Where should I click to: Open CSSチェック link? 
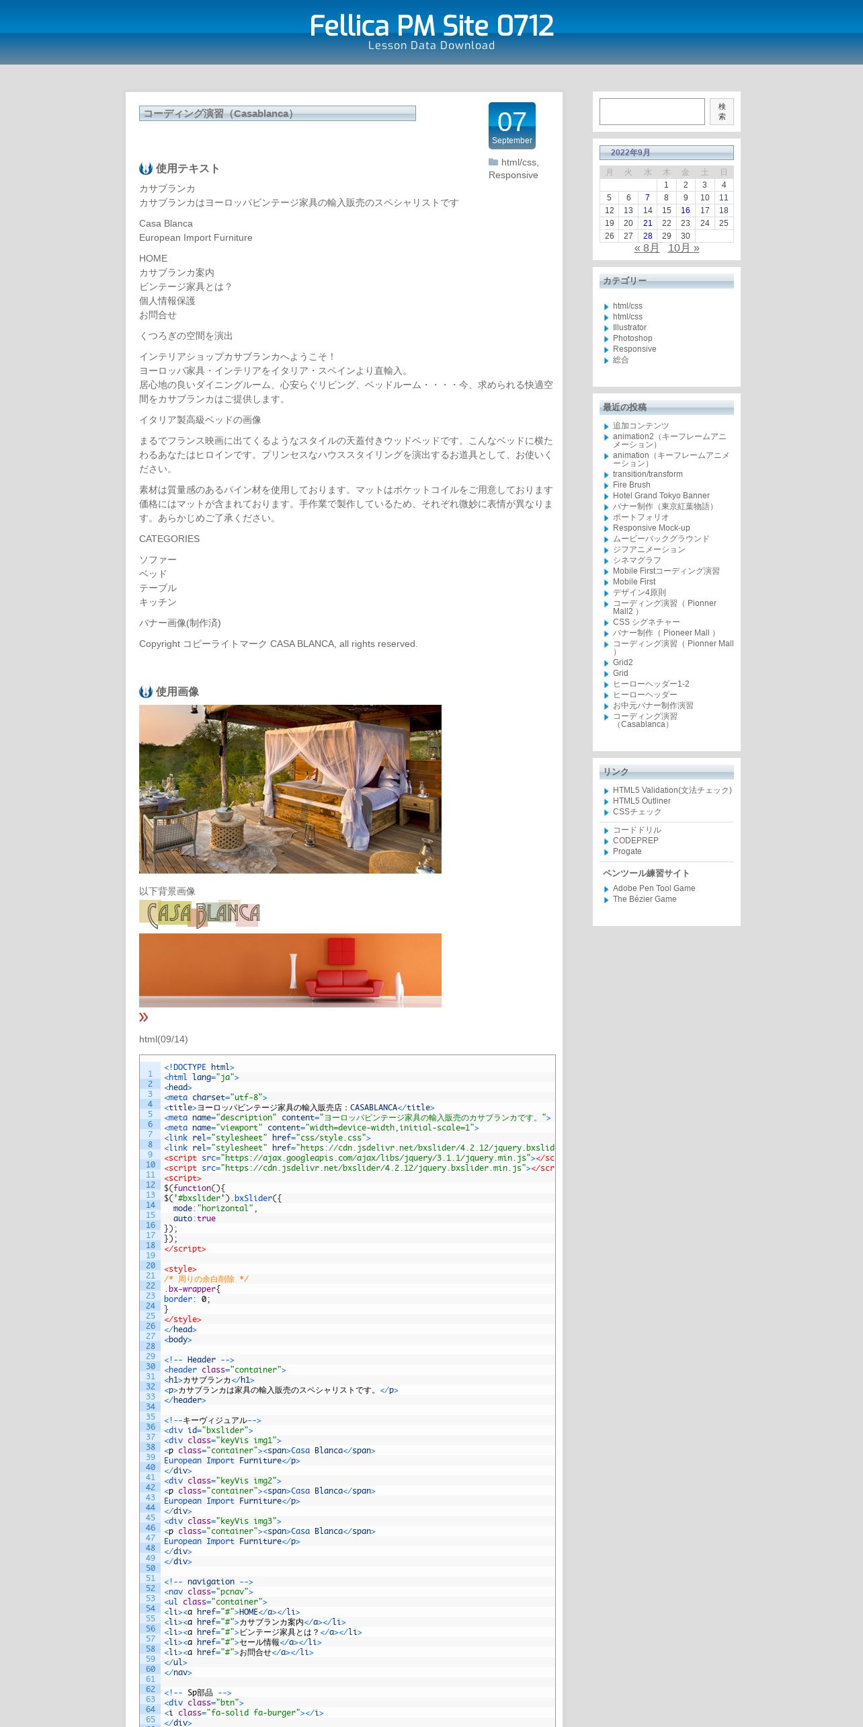tap(637, 812)
